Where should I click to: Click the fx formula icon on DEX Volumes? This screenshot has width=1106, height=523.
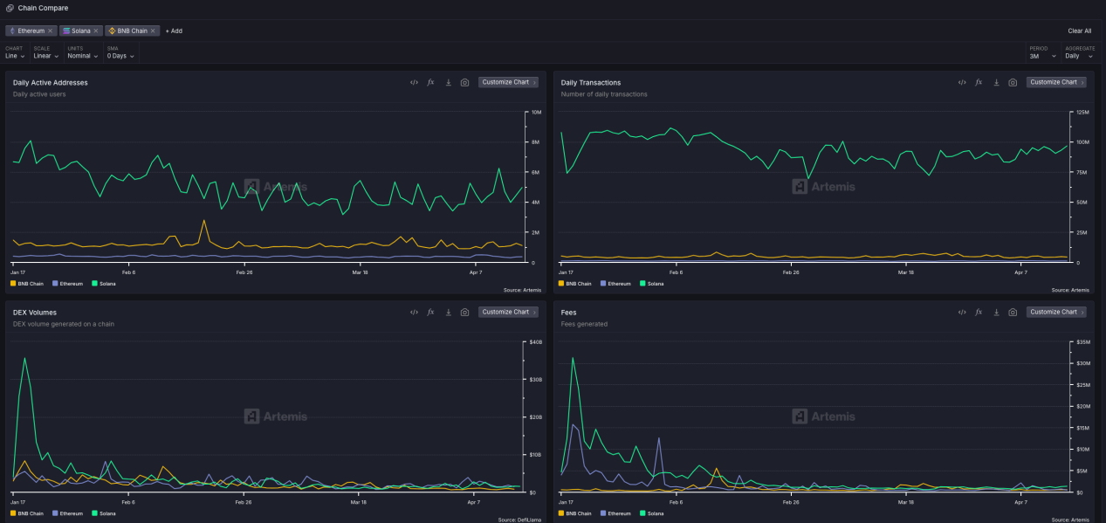click(x=430, y=312)
